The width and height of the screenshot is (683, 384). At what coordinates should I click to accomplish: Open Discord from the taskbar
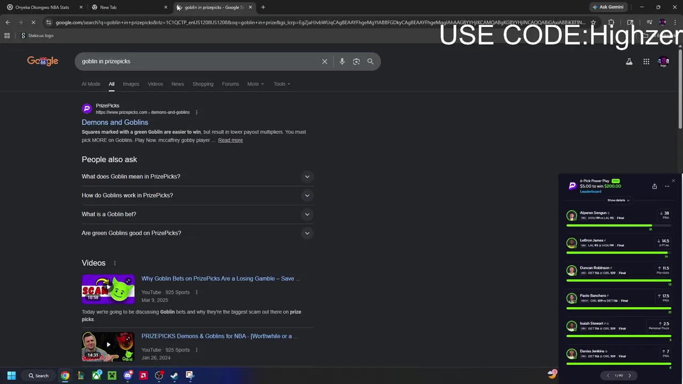(128, 375)
